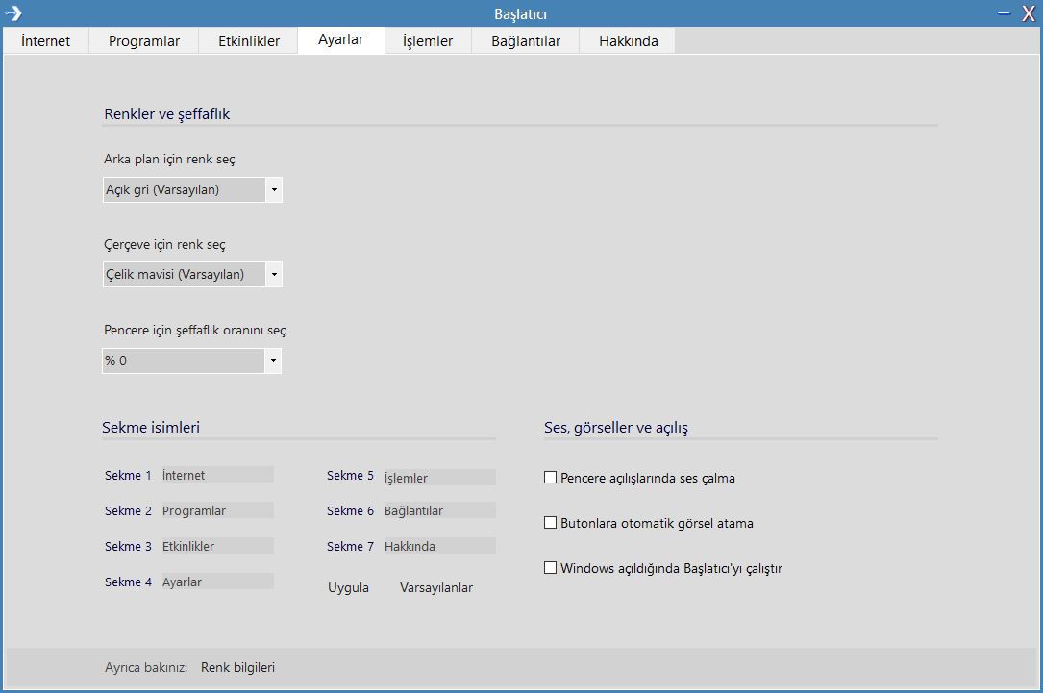Click the arrow icon in title bar

tap(13, 13)
